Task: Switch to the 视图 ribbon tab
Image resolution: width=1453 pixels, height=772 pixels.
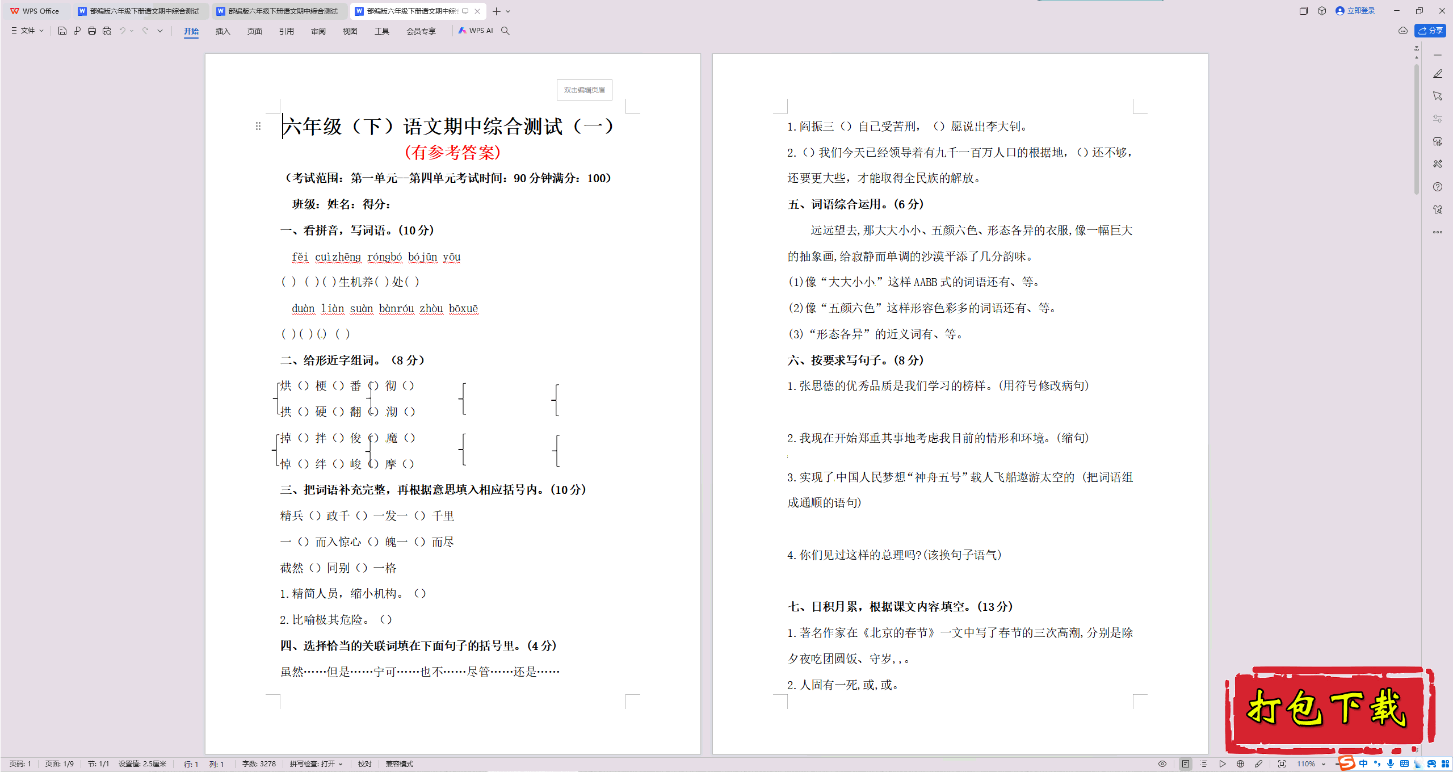Action: coord(350,31)
